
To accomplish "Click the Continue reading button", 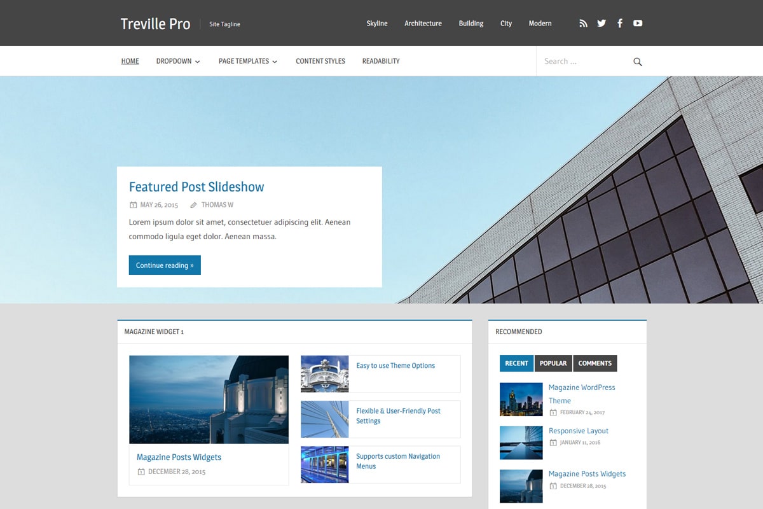I will click(165, 265).
